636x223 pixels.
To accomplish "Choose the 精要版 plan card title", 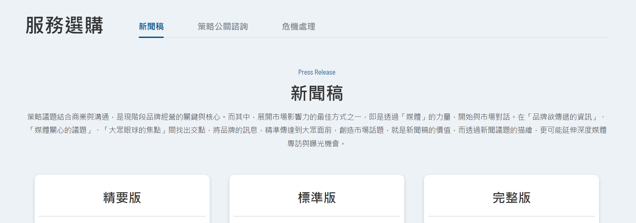I will tap(122, 198).
